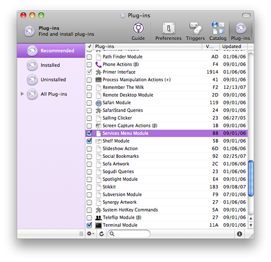
Task: Click the All Plug-ins sidebar icon
Action: coord(33,94)
